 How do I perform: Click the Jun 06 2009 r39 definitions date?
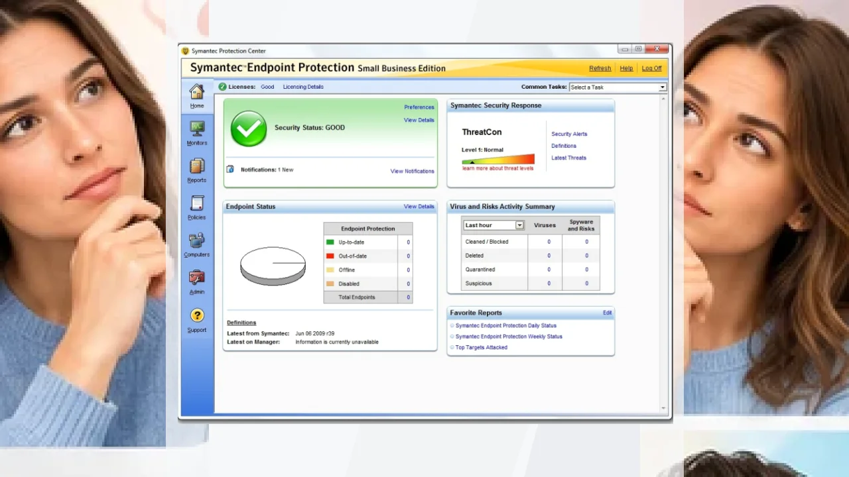(x=315, y=333)
